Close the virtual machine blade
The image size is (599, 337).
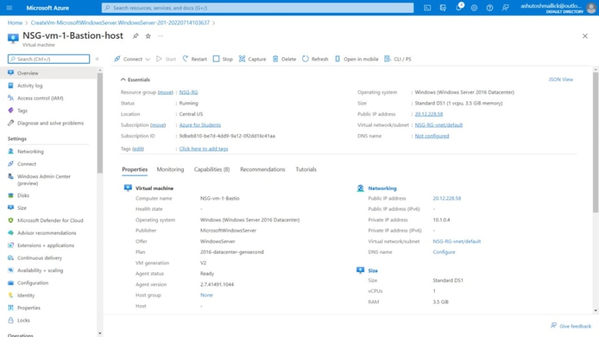tap(585, 36)
